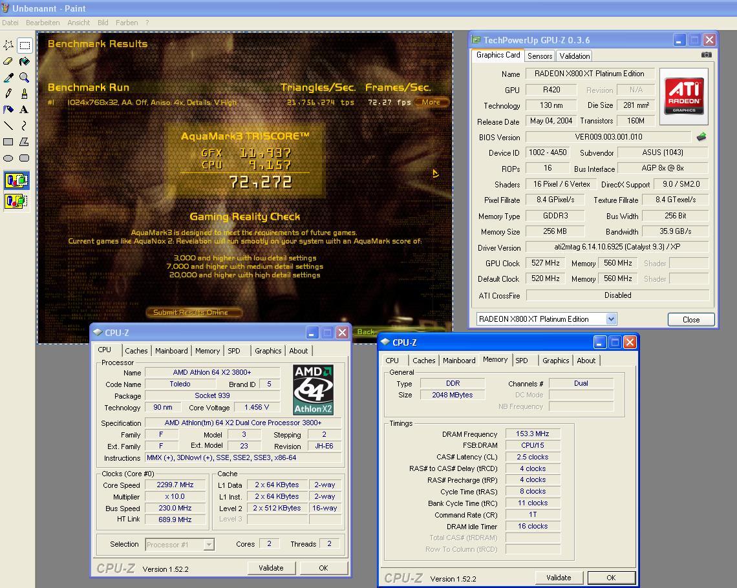Select the Free-Form Select tool in Paint
The image size is (737, 588).
point(8,45)
